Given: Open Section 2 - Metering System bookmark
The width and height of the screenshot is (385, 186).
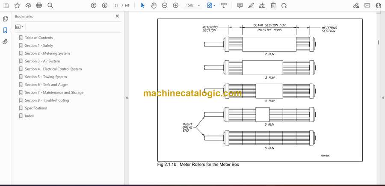Looking at the screenshot, I should (x=47, y=53).
